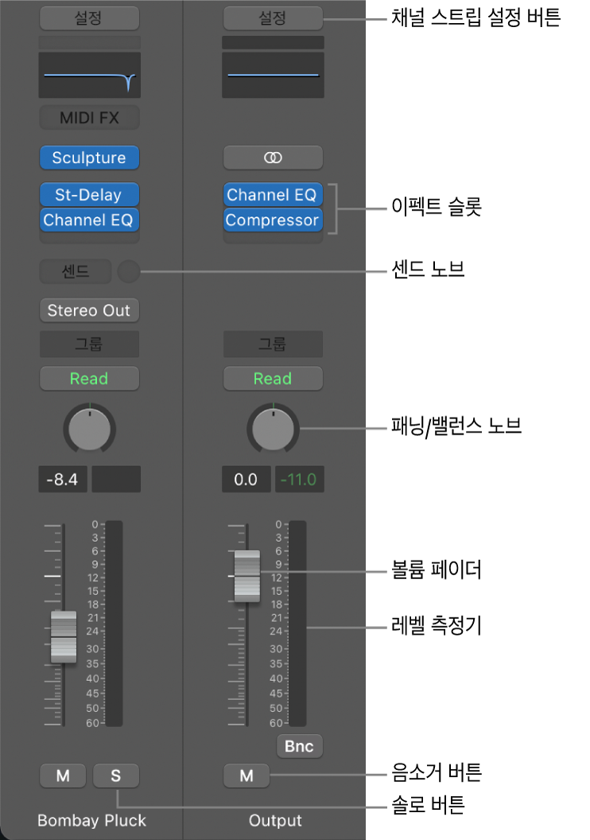Open the Sculpture instrument plug-in
The width and height of the screenshot is (590, 840).
click(x=89, y=157)
